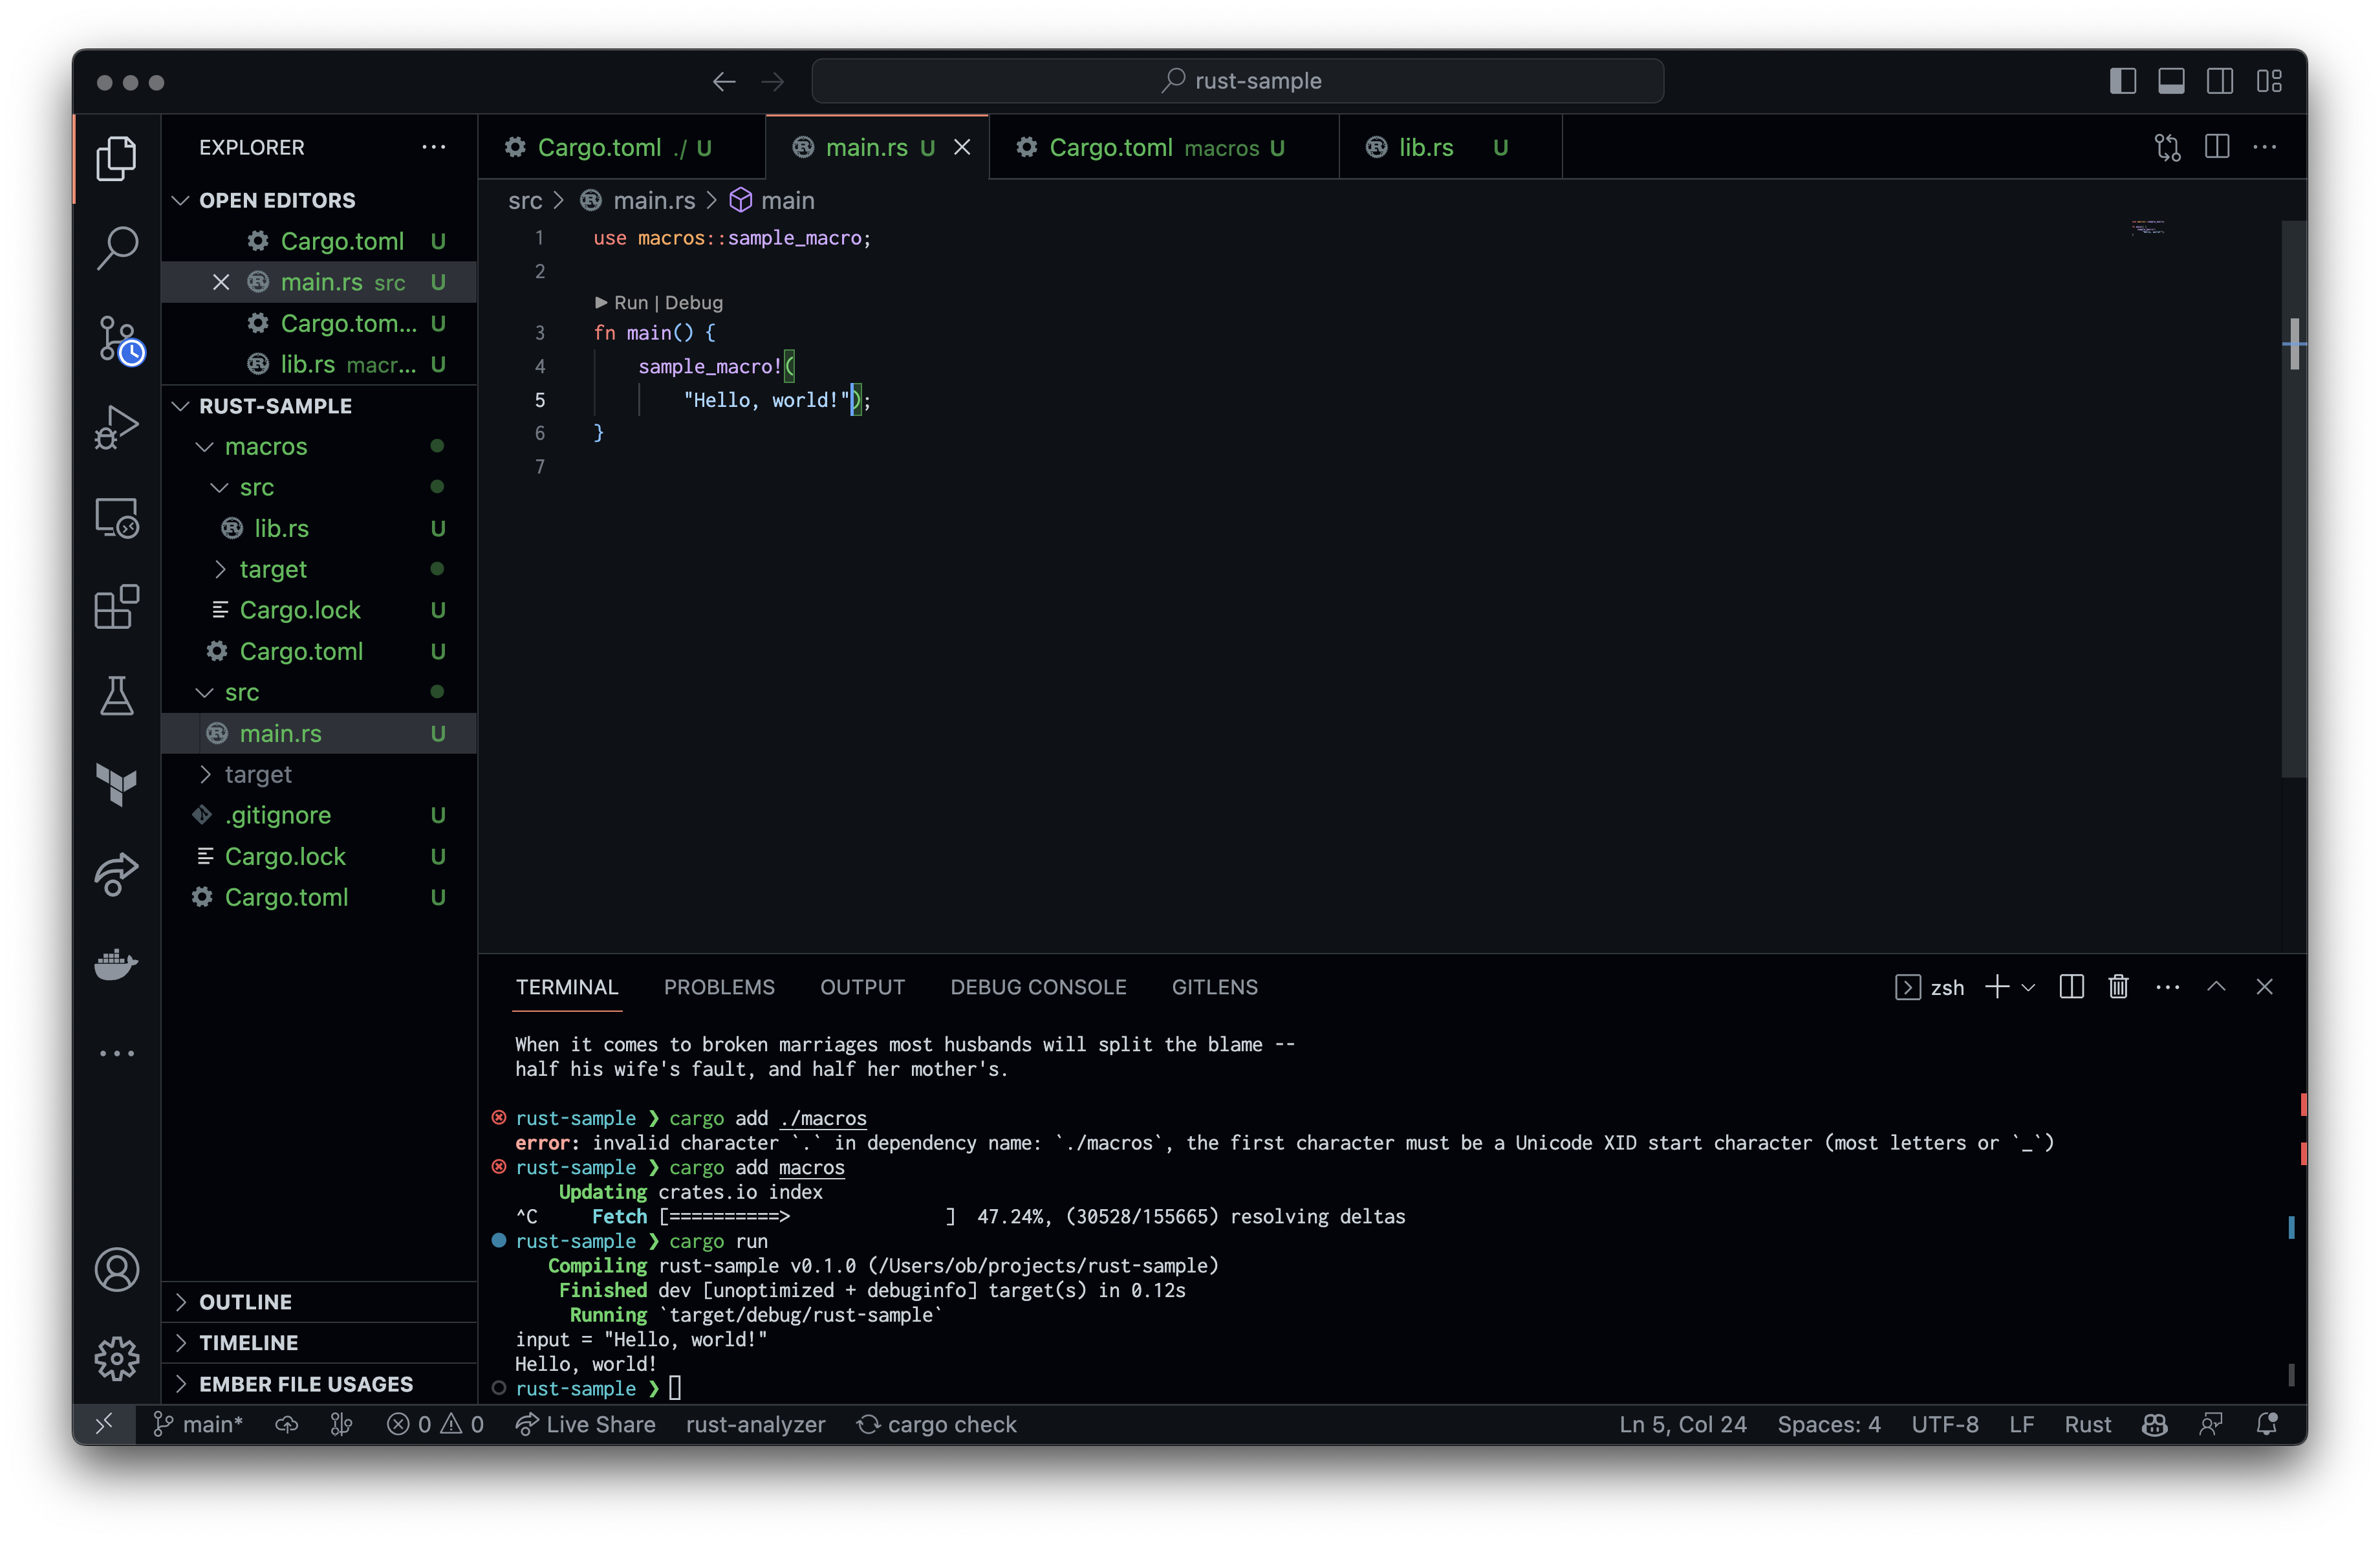
Task: Switch to the PROBLEMS panel tab
Action: [718, 987]
